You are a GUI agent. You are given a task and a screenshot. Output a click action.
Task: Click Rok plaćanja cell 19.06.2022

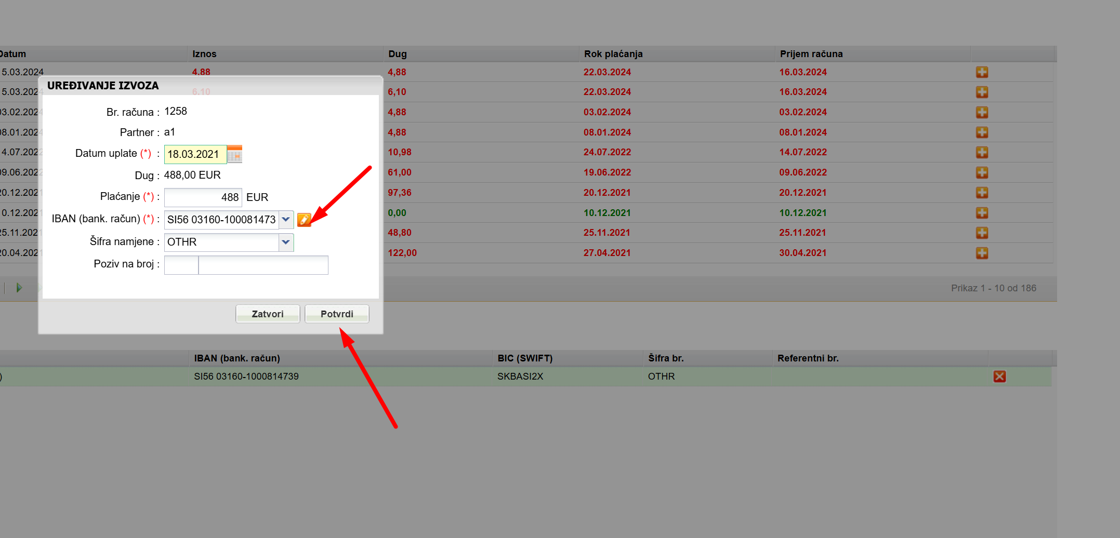coord(607,172)
